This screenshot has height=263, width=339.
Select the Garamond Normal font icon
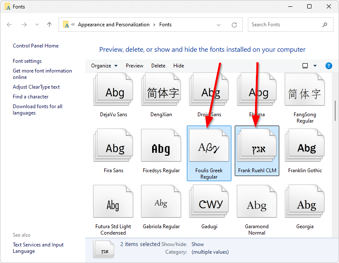click(x=257, y=201)
